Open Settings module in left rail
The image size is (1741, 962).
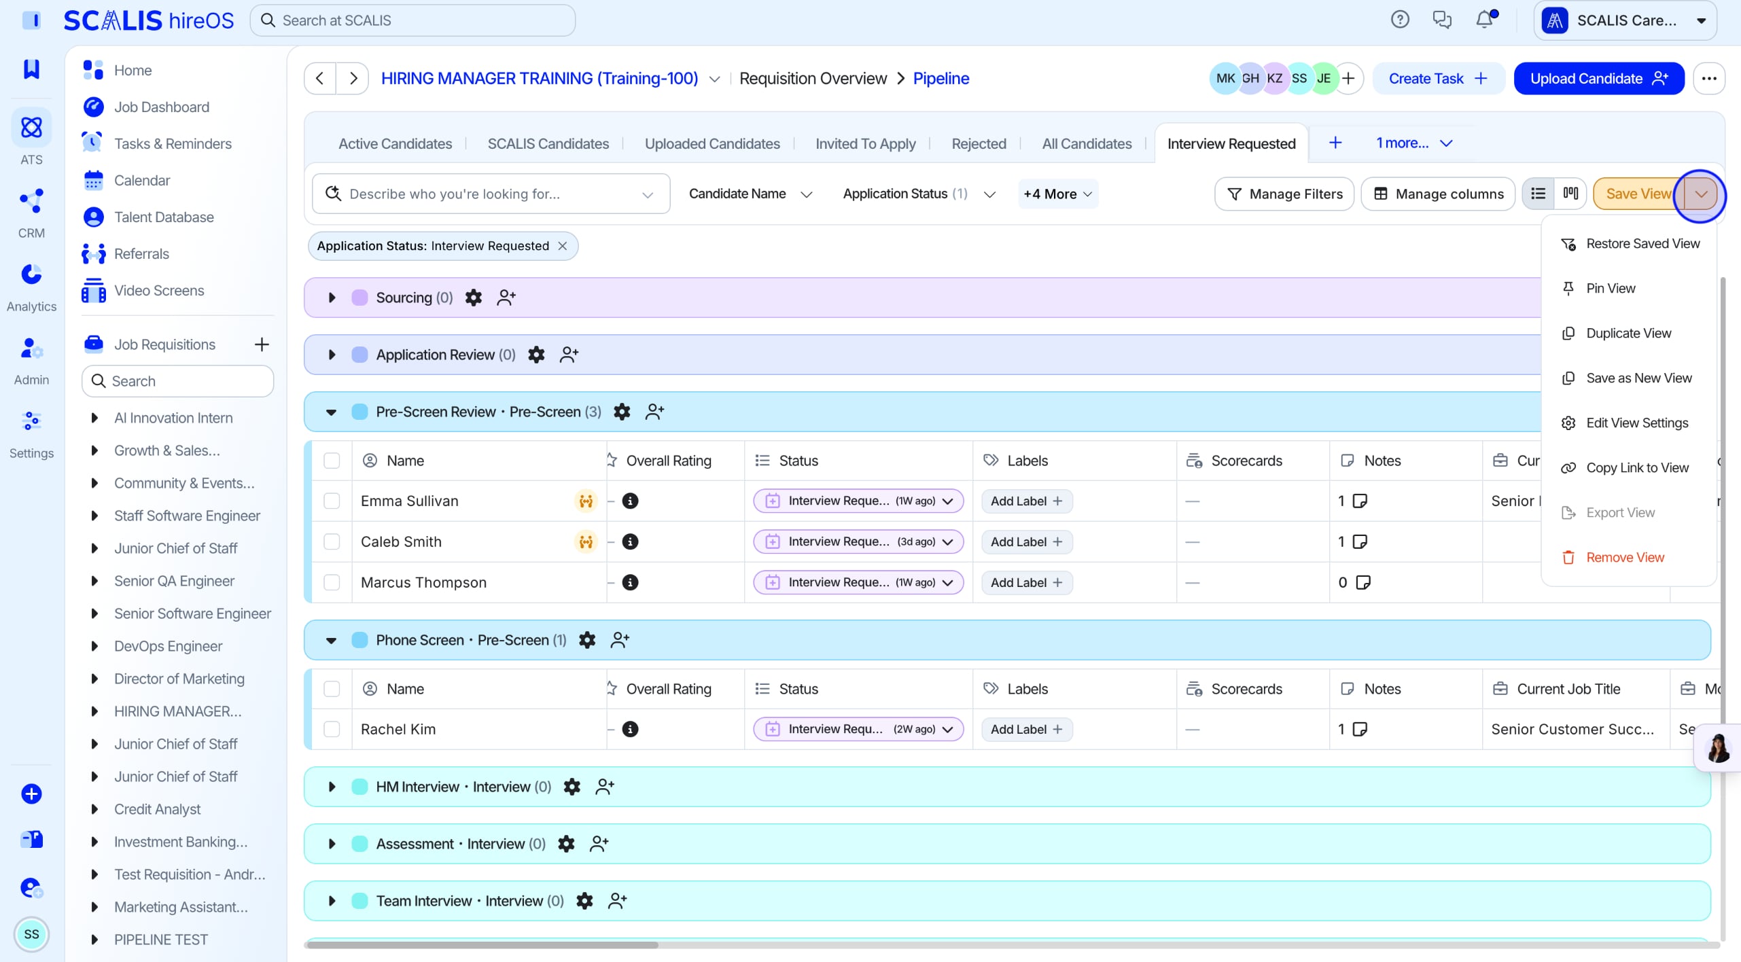pos(31,433)
